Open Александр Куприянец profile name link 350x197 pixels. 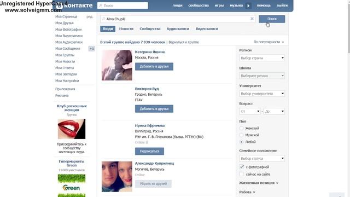pyautogui.click(x=154, y=163)
